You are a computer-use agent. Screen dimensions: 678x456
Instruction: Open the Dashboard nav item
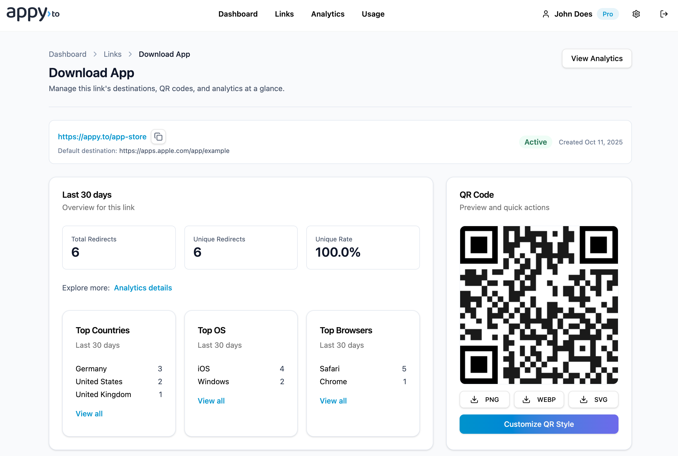tap(238, 14)
